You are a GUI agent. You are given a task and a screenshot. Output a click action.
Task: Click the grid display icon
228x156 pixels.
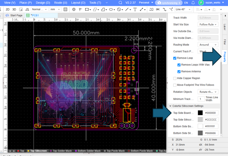[x=65, y=10]
